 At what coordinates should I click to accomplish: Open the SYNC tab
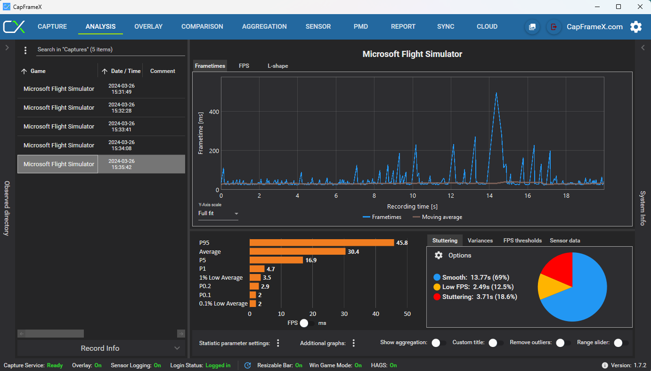tap(446, 27)
